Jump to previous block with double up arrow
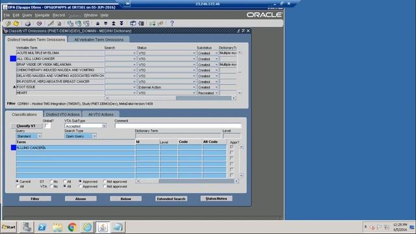Screen dimensions: 416x234 click(114, 23)
